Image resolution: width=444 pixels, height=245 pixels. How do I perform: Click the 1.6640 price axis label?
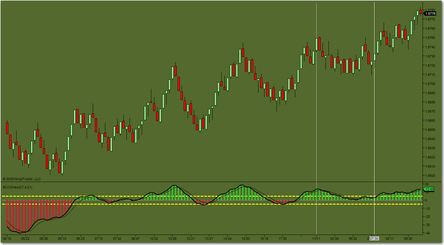(430, 139)
